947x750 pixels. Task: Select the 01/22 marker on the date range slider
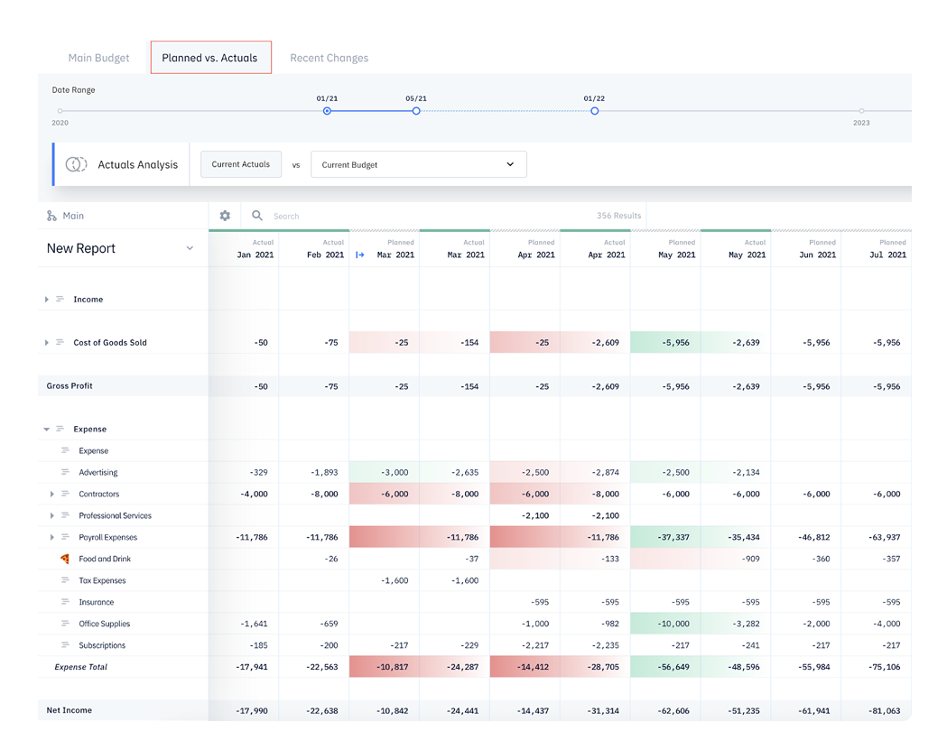[x=594, y=111]
